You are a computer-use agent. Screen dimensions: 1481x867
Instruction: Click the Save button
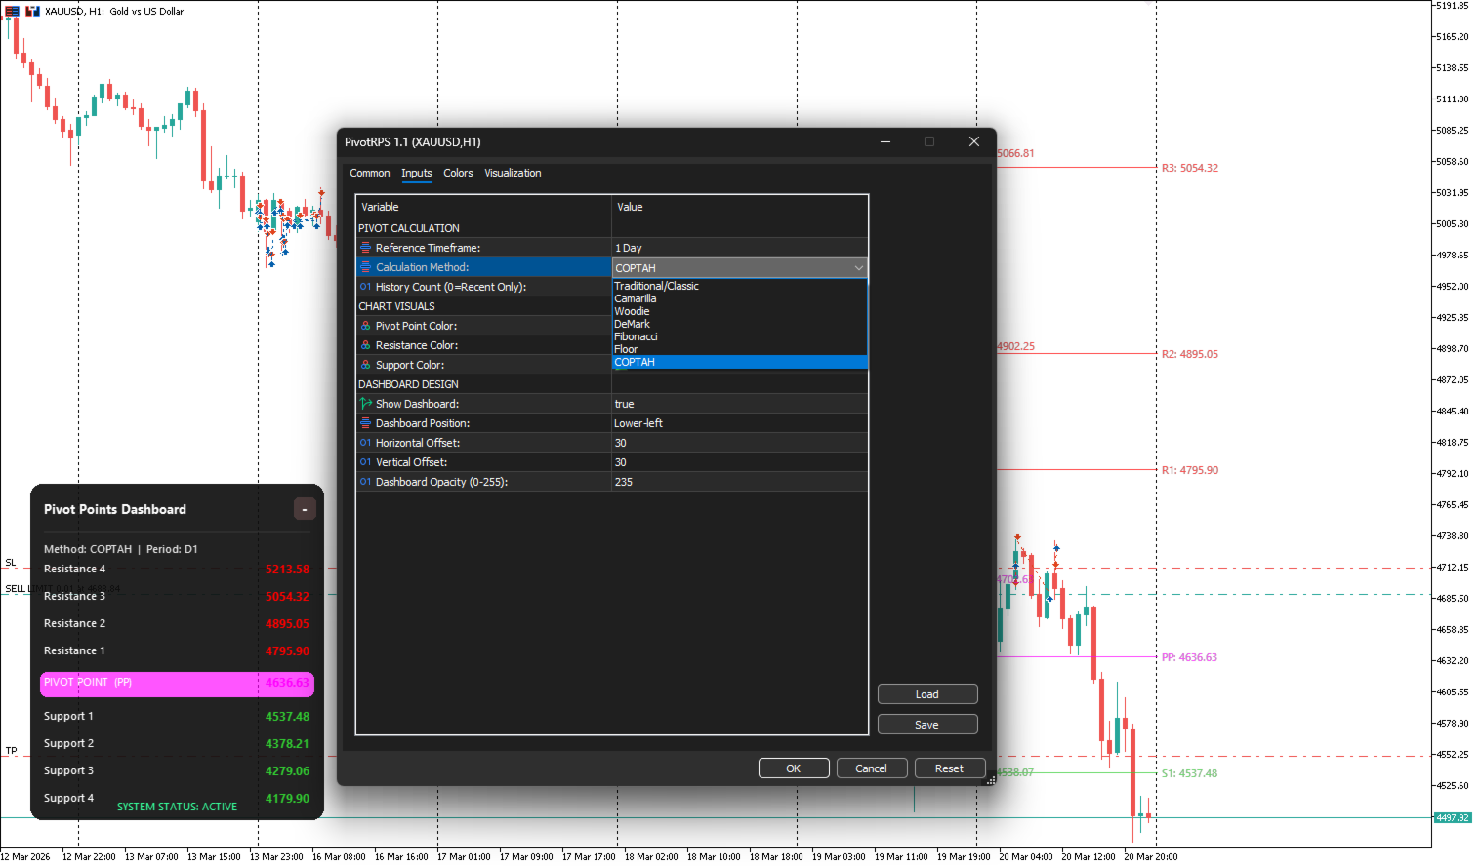point(927,725)
